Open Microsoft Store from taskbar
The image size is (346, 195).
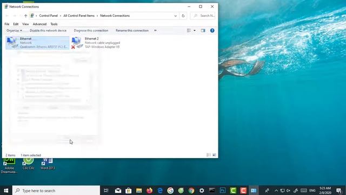click(x=129, y=191)
